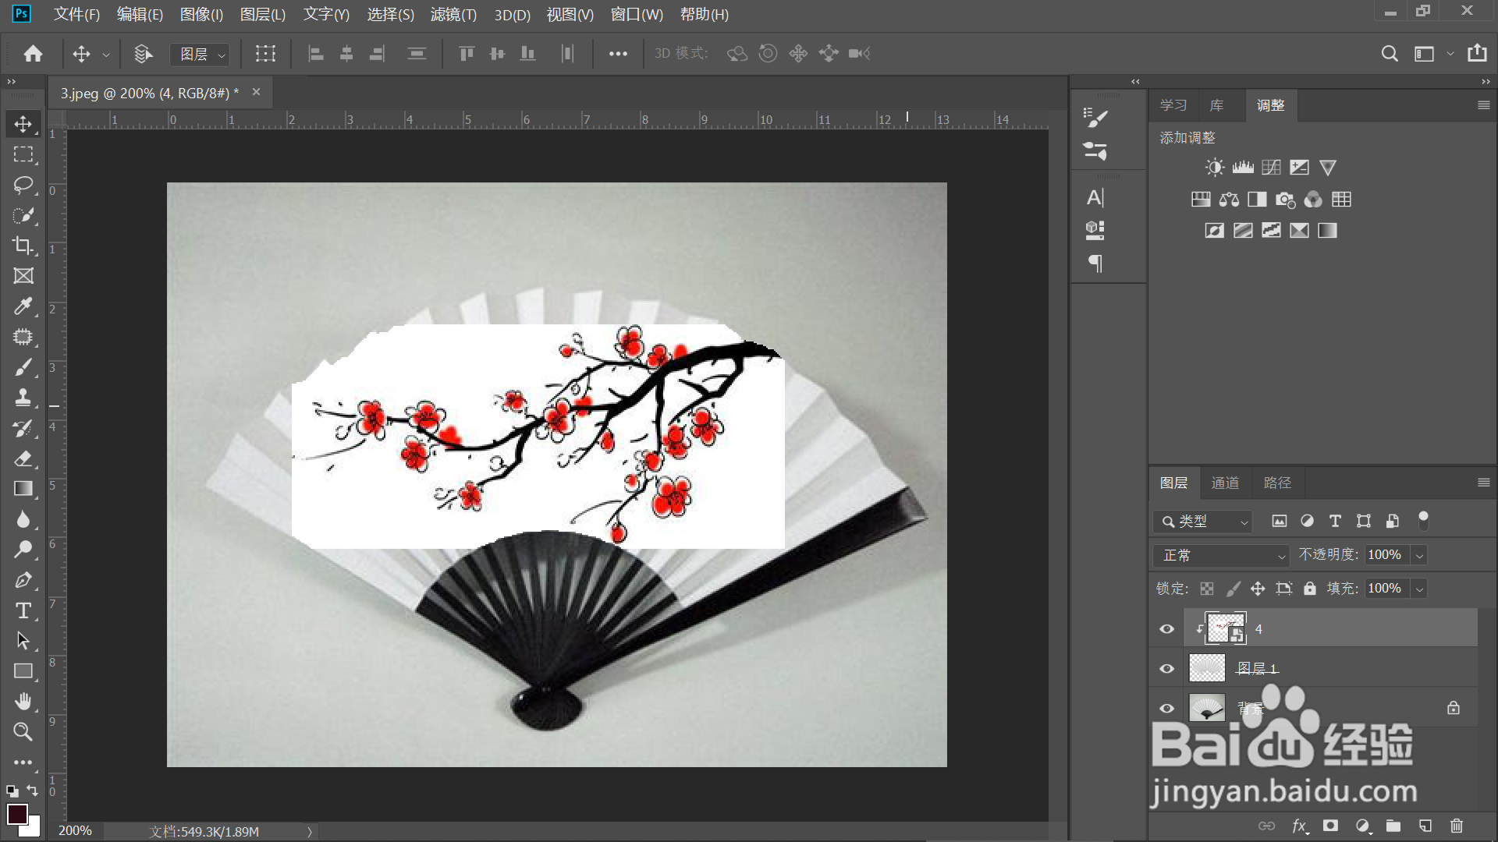Open the 类型 layer filter dropdown

click(x=1203, y=522)
